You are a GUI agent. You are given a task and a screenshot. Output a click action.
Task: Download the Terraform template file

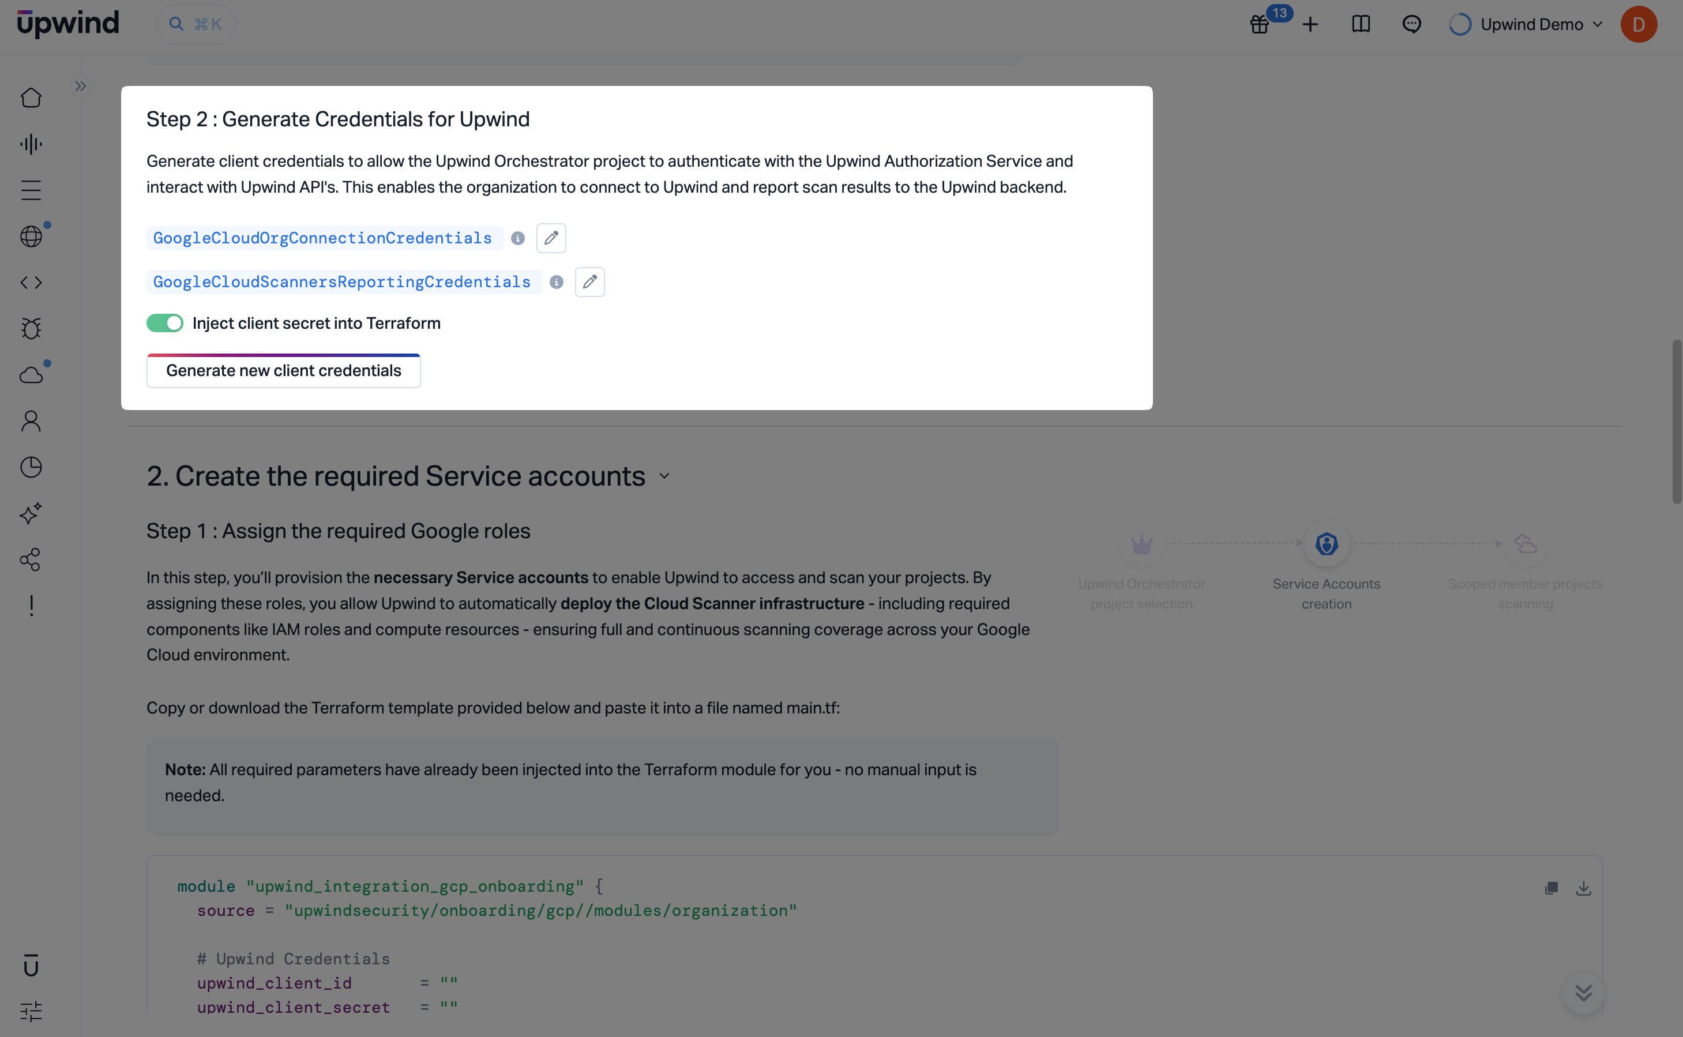(x=1583, y=888)
